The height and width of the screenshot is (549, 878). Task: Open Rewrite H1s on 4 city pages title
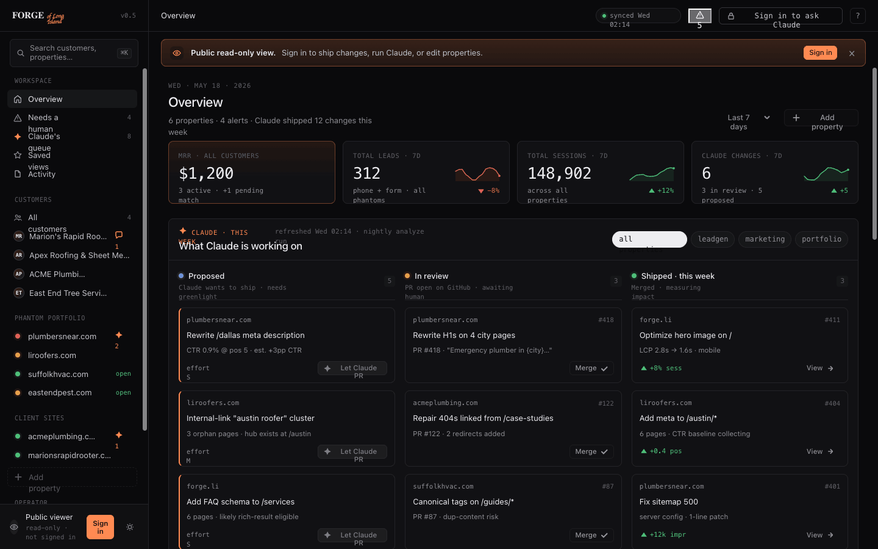coord(464,335)
